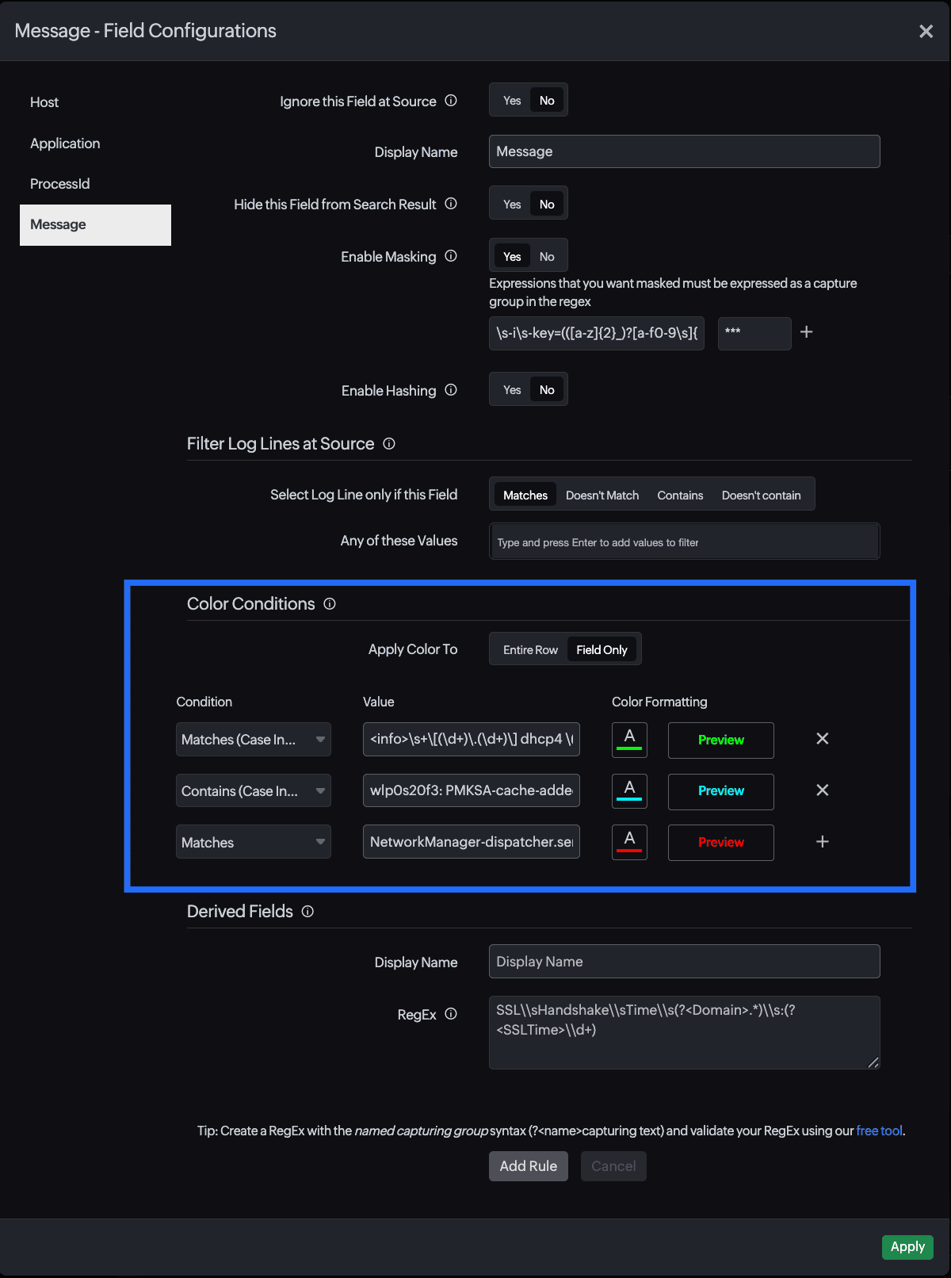Click info icon next to Ignore this Field at Source
Screen dimensions: 951x1278
click(451, 101)
